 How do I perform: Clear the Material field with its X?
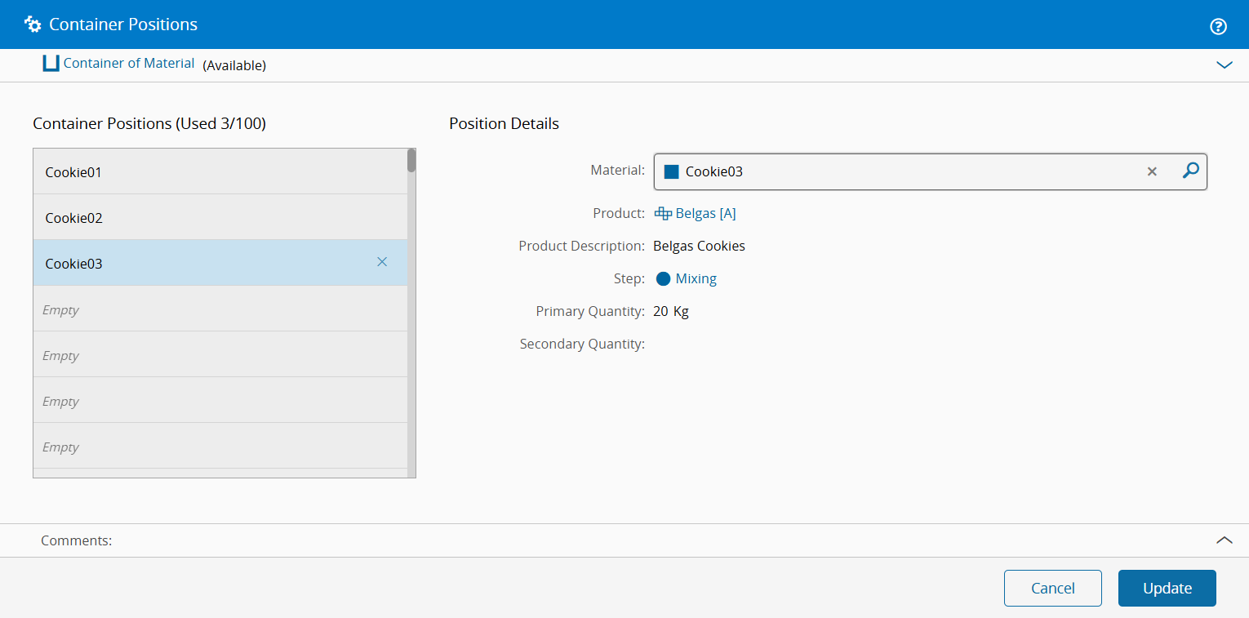pyautogui.click(x=1152, y=171)
